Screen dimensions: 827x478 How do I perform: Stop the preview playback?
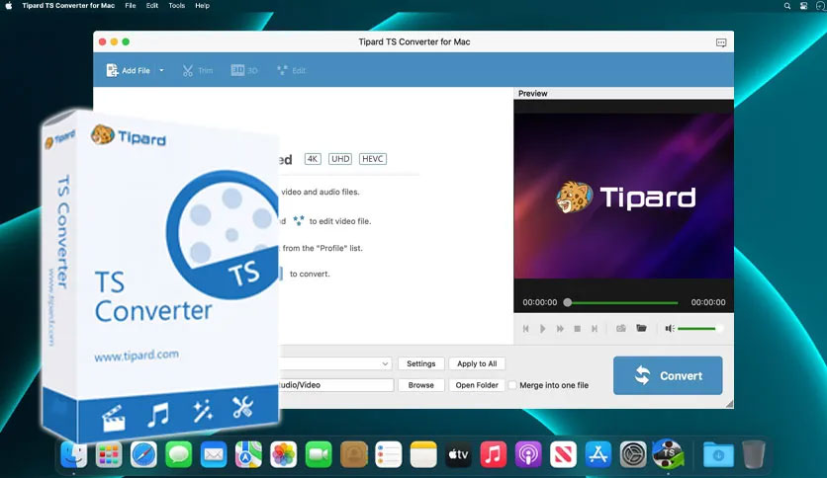click(x=578, y=329)
